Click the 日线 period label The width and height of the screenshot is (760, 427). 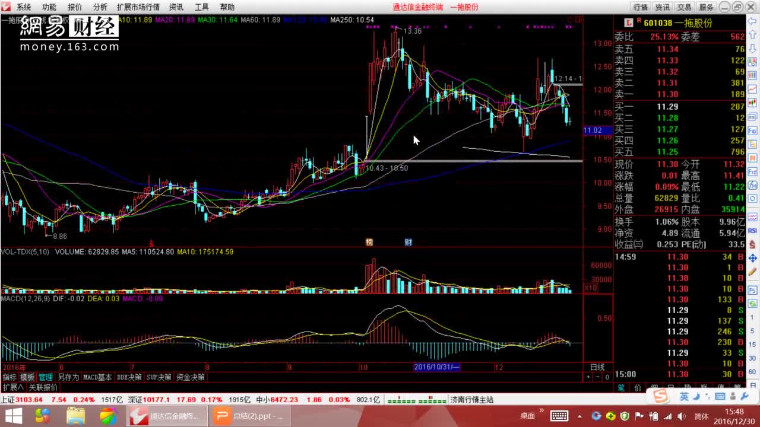(597, 367)
